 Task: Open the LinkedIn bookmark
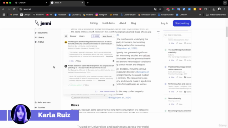tap(181, 15)
